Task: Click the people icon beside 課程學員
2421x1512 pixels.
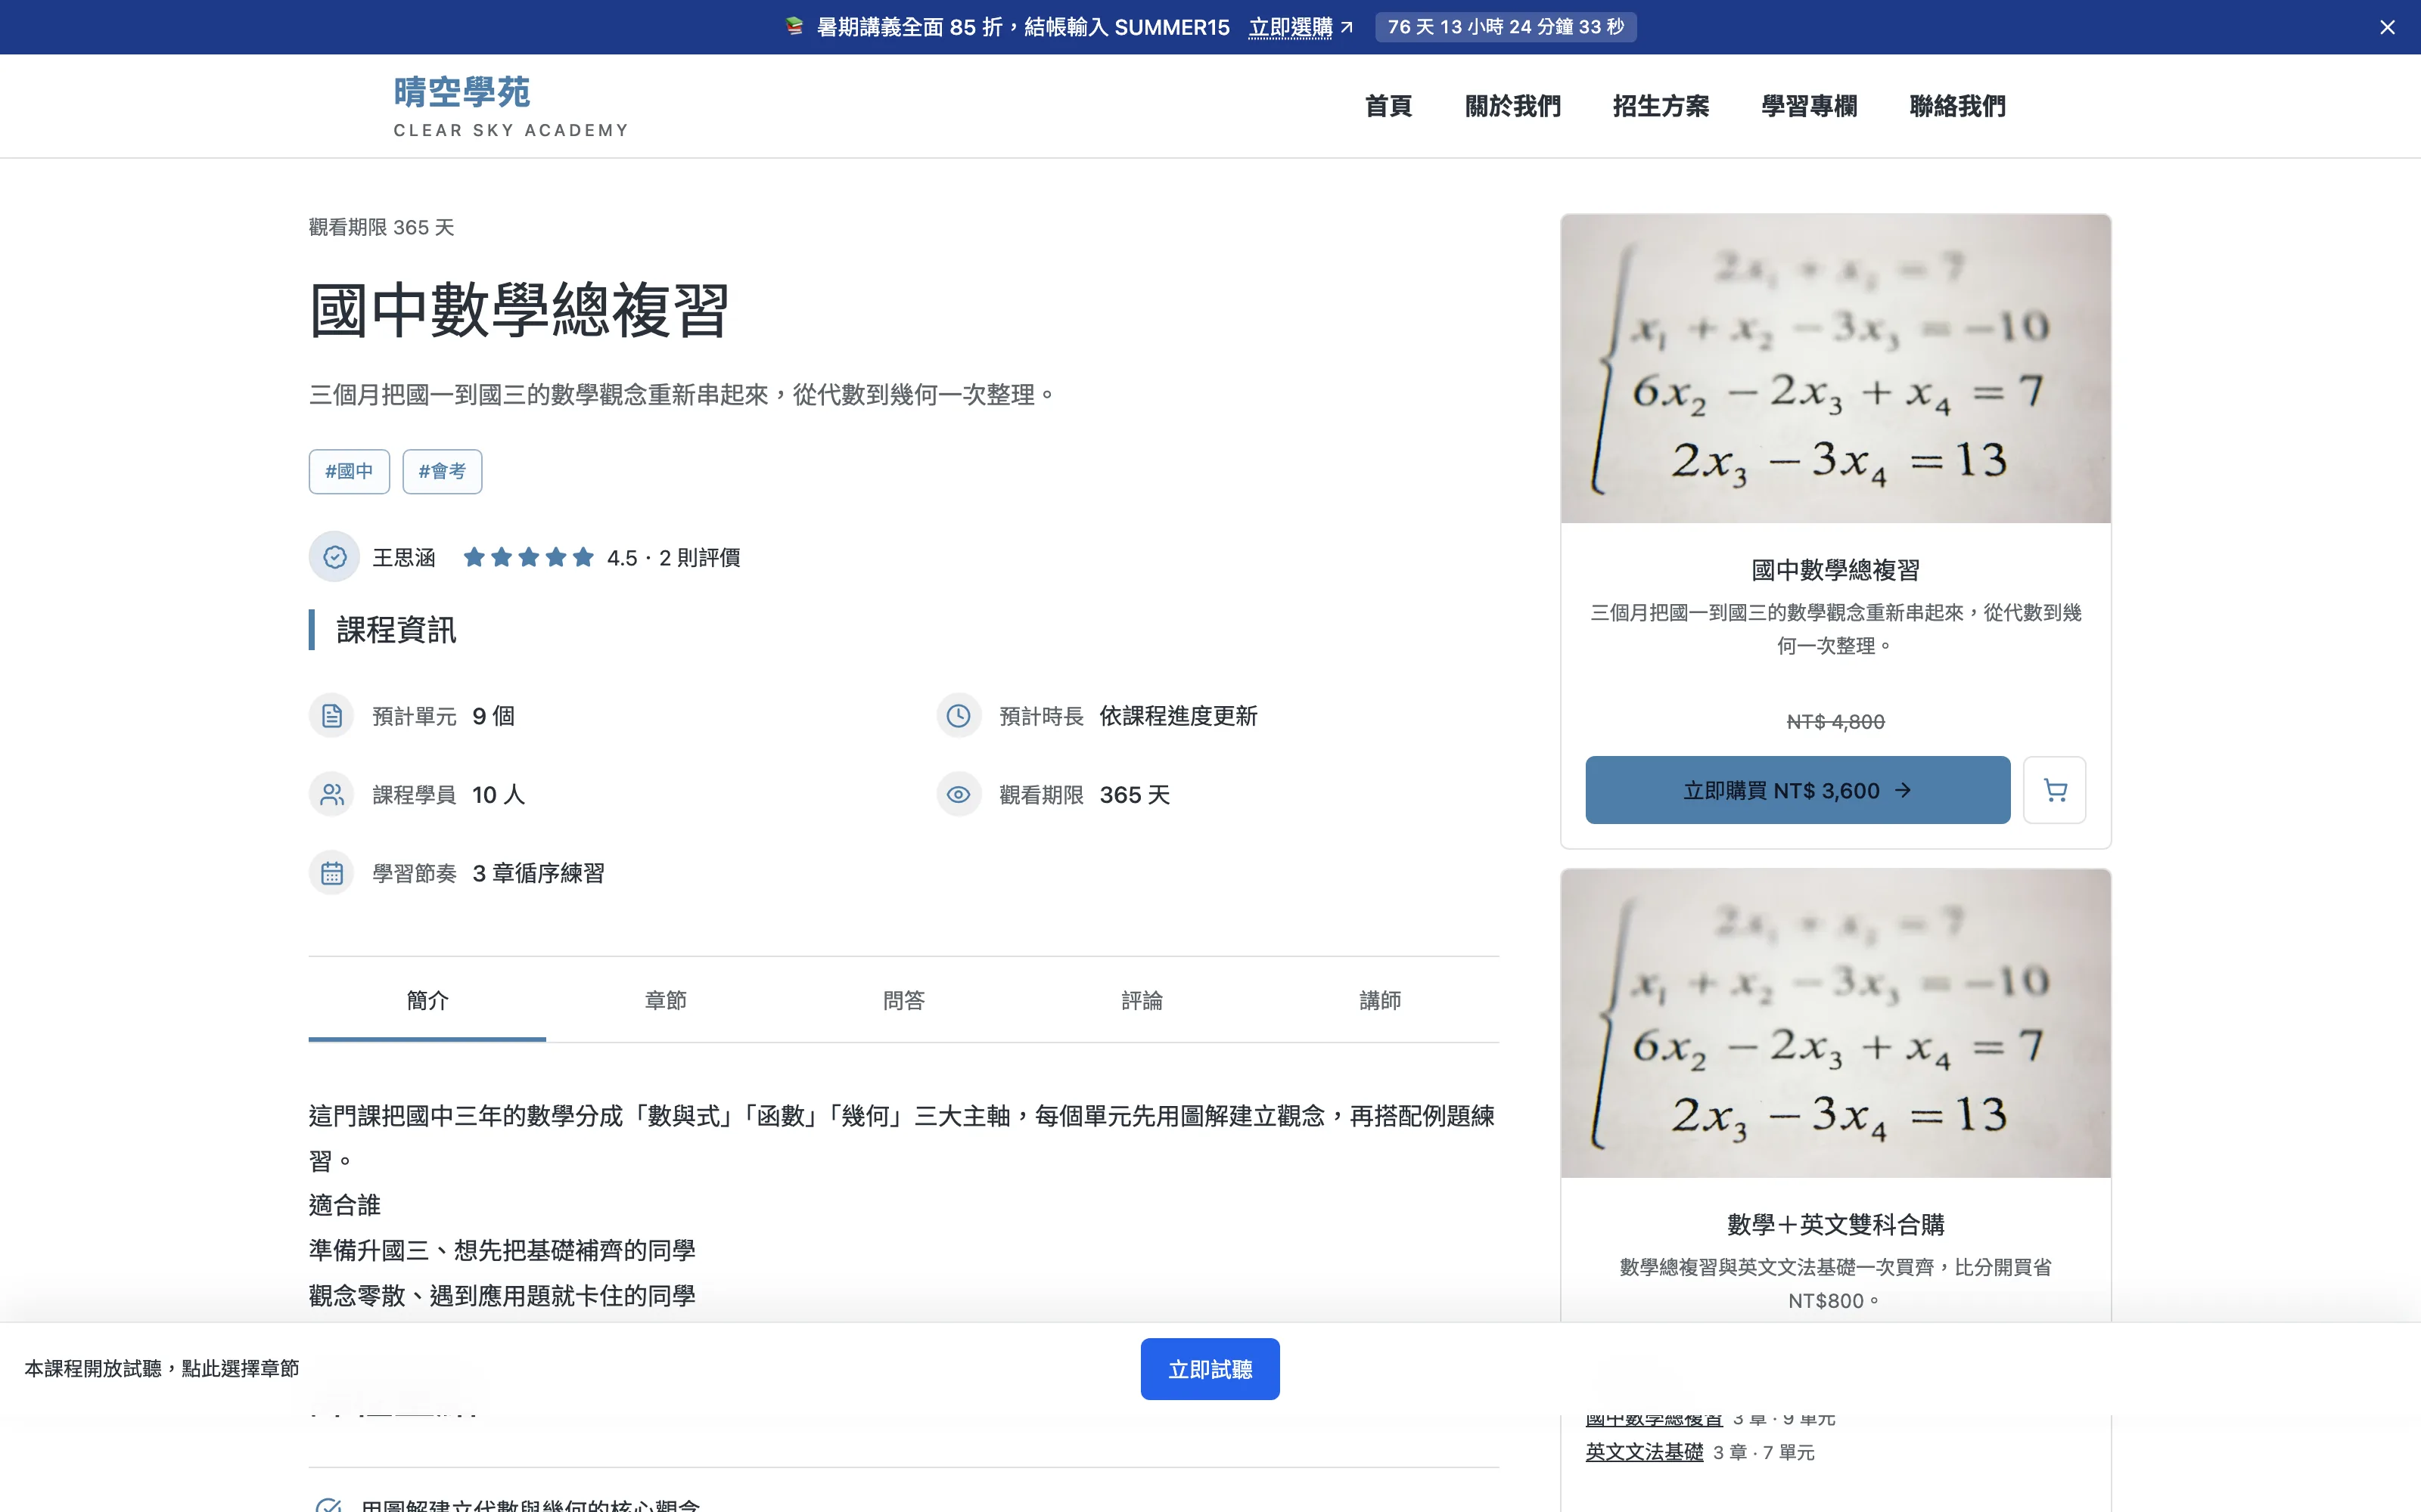Action: point(332,795)
